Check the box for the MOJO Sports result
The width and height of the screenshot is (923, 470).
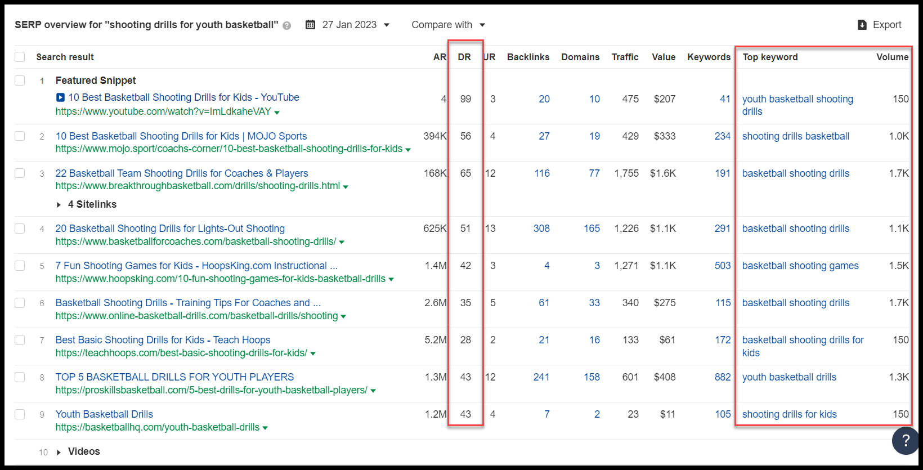20,136
